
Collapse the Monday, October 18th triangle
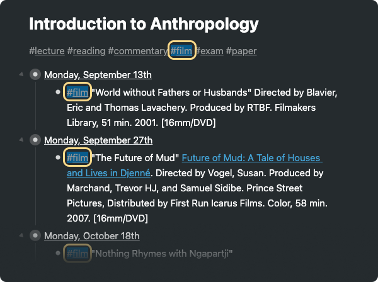tap(21, 235)
